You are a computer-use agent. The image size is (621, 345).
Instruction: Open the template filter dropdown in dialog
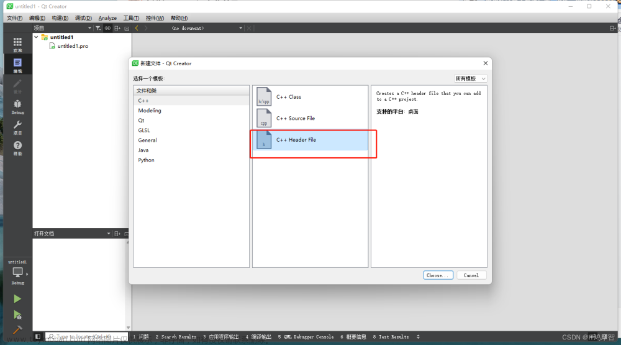tap(470, 78)
